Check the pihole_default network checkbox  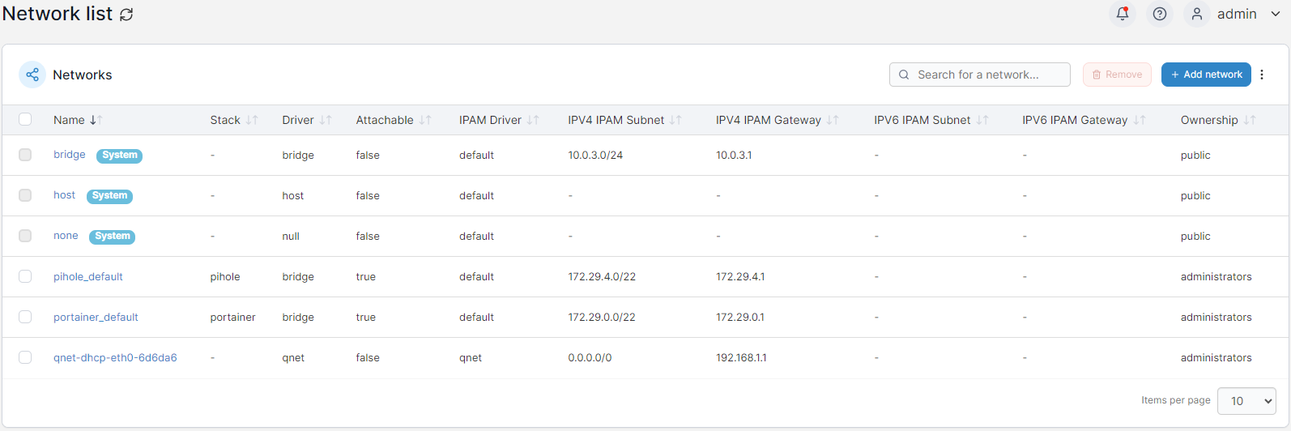tap(25, 276)
